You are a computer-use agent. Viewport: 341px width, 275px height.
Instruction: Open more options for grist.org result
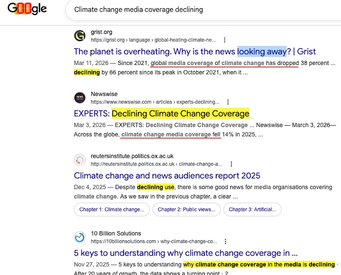(x=224, y=40)
